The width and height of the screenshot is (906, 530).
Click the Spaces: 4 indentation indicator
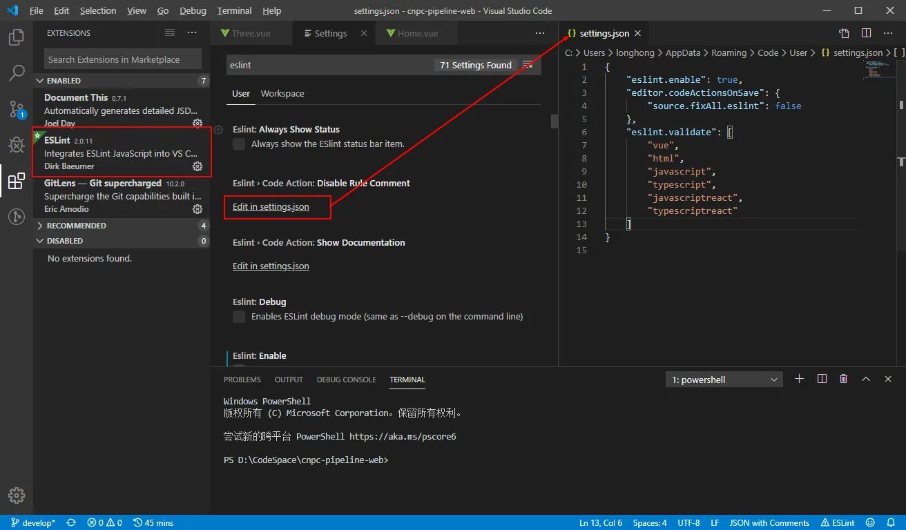[x=650, y=523]
